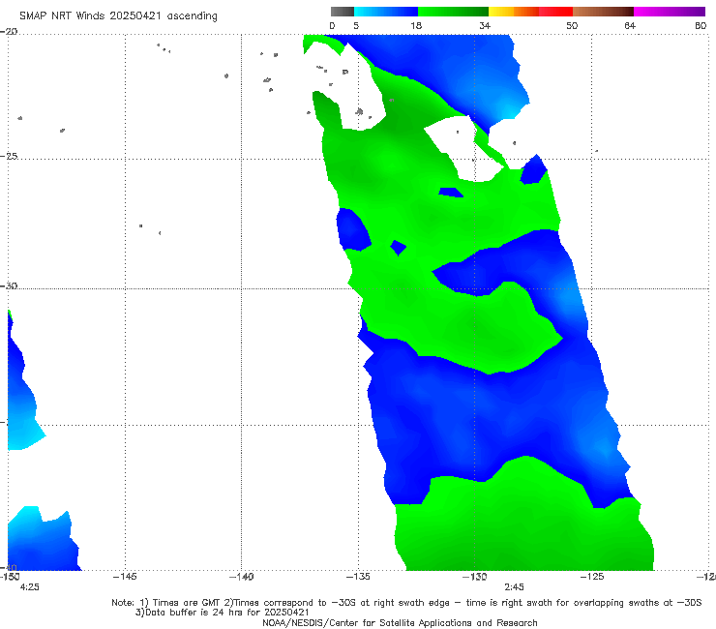Click the gray segment of the color bar

point(343,12)
